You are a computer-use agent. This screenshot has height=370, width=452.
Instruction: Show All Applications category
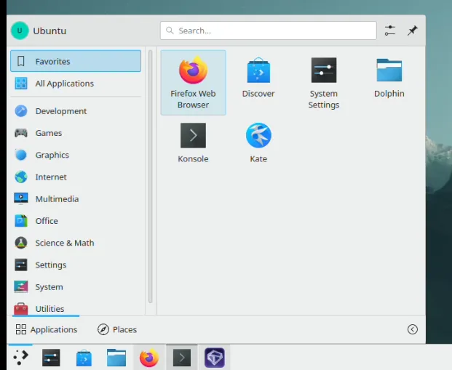click(x=76, y=83)
